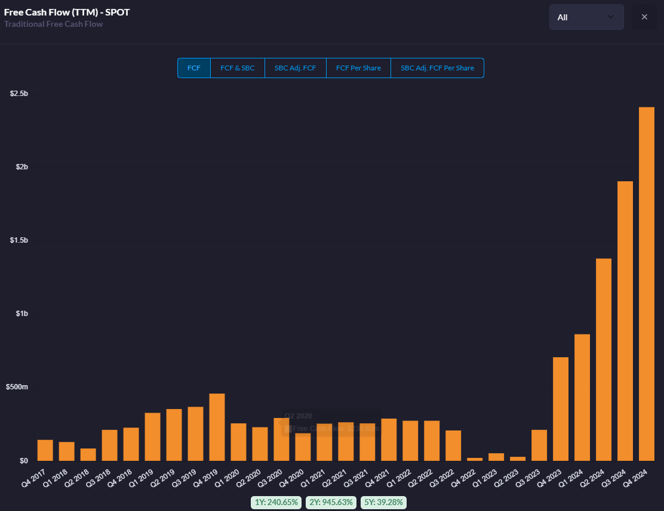Select the Q2 2024 bar
Viewport: 664px width, 511px height.
[x=604, y=360]
